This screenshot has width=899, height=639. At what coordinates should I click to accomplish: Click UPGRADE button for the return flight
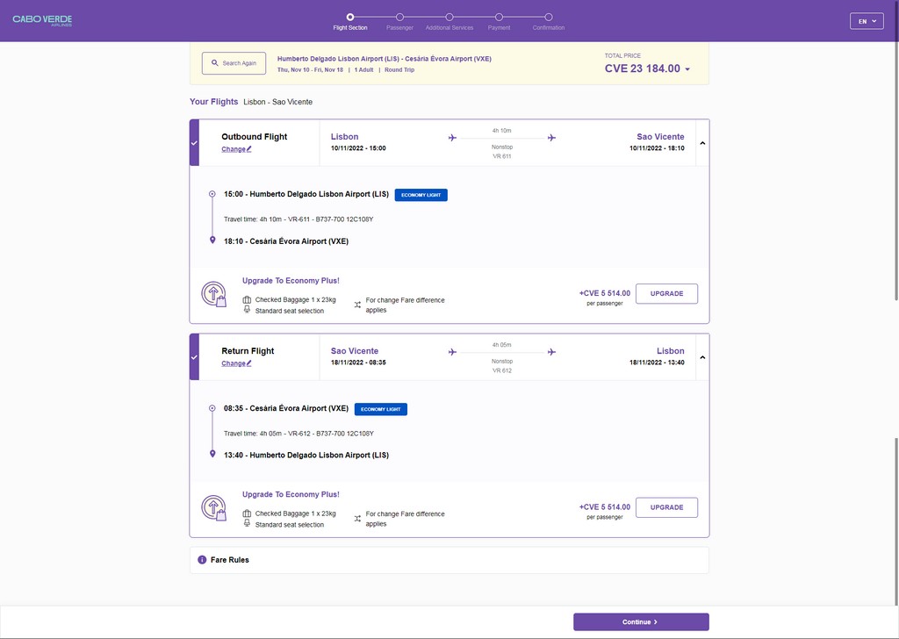click(667, 507)
